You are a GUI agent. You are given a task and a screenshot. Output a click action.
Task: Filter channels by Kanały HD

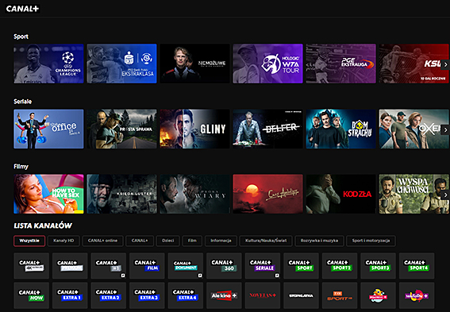click(x=63, y=241)
